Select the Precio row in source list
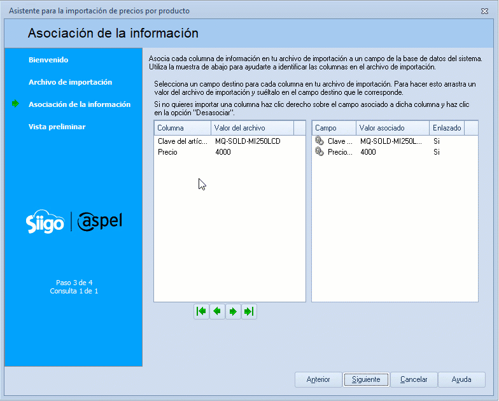The width and height of the screenshot is (499, 401). (168, 152)
